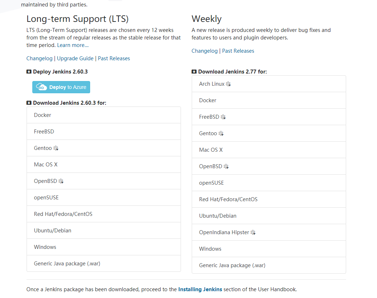The image size is (377, 298).
Task: Click the Deploy to Azure button
Action: [x=61, y=87]
